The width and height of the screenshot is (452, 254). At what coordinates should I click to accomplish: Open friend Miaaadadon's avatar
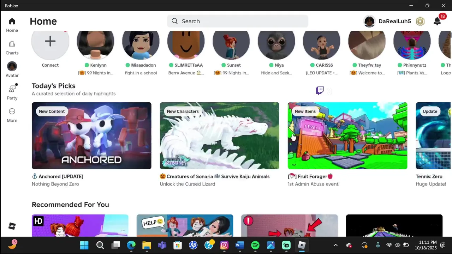click(x=141, y=45)
